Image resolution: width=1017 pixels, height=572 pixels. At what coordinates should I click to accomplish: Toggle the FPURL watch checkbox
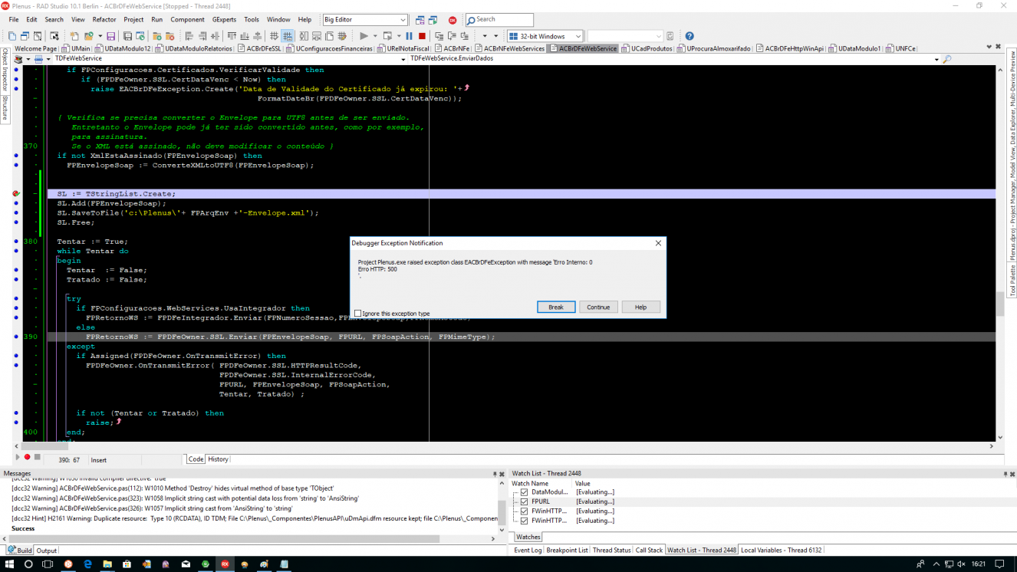tap(524, 501)
